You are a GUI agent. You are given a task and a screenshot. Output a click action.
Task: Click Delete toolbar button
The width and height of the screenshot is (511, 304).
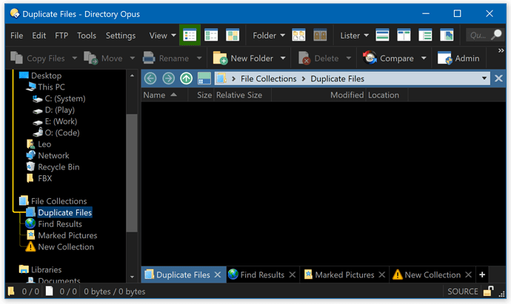click(318, 58)
